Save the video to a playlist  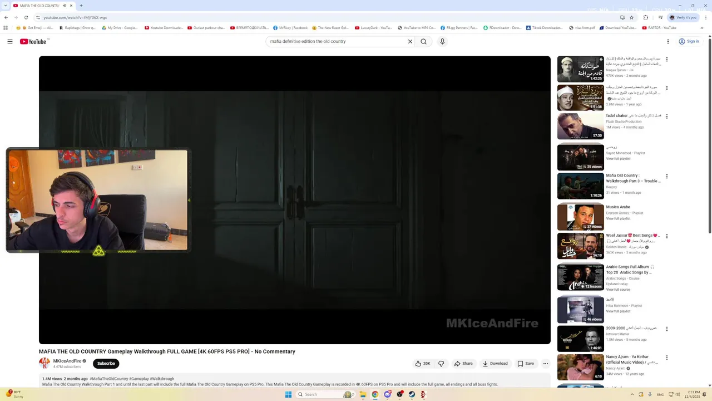pos(526,364)
